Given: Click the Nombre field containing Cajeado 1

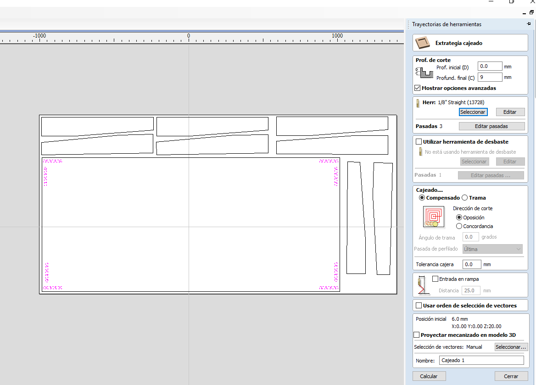Looking at the screenshot, I should tap(481, 360).
